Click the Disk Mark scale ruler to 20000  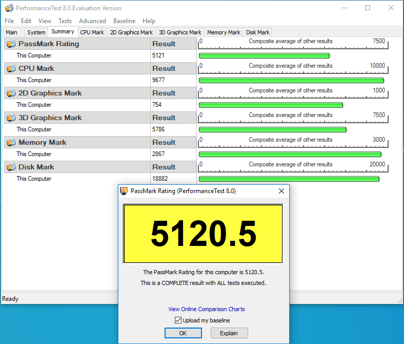click(293, 167)
